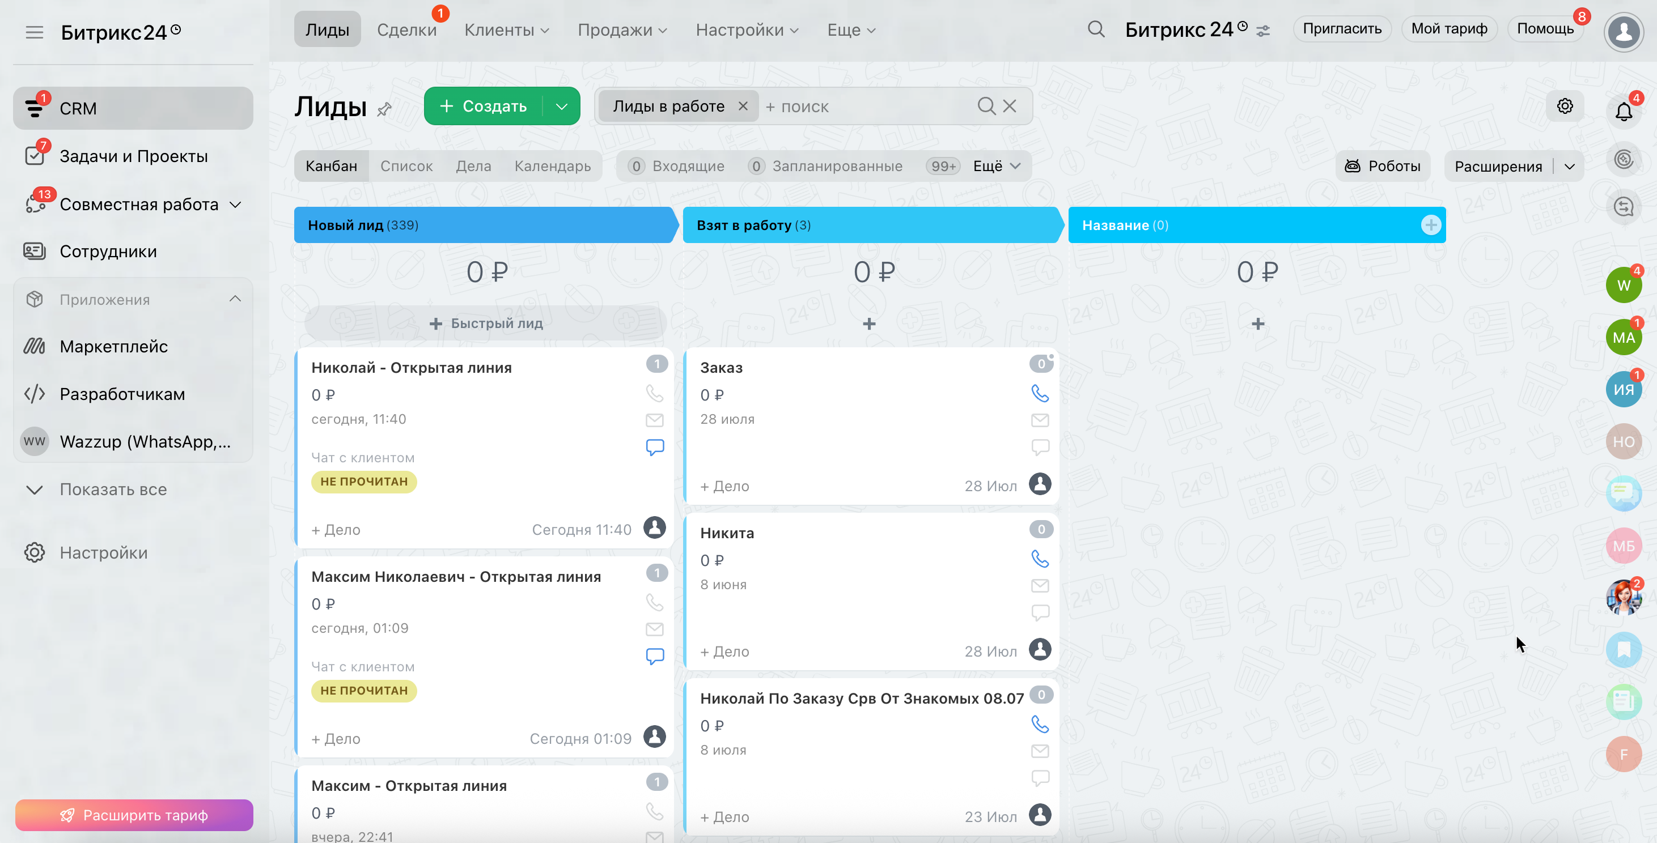Open Ещё counters dropdown
Viewport: 1657px width, 843px height.
pyautogui.click(x=997, y=166)
